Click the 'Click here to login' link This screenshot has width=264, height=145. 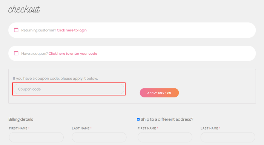[72, 30]
